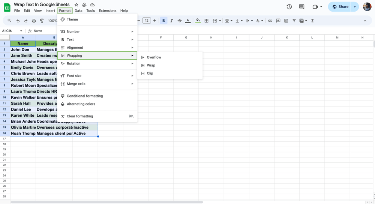Open the Fill color picker
This screenshot has width=375, height=204.
pos(198,21)
